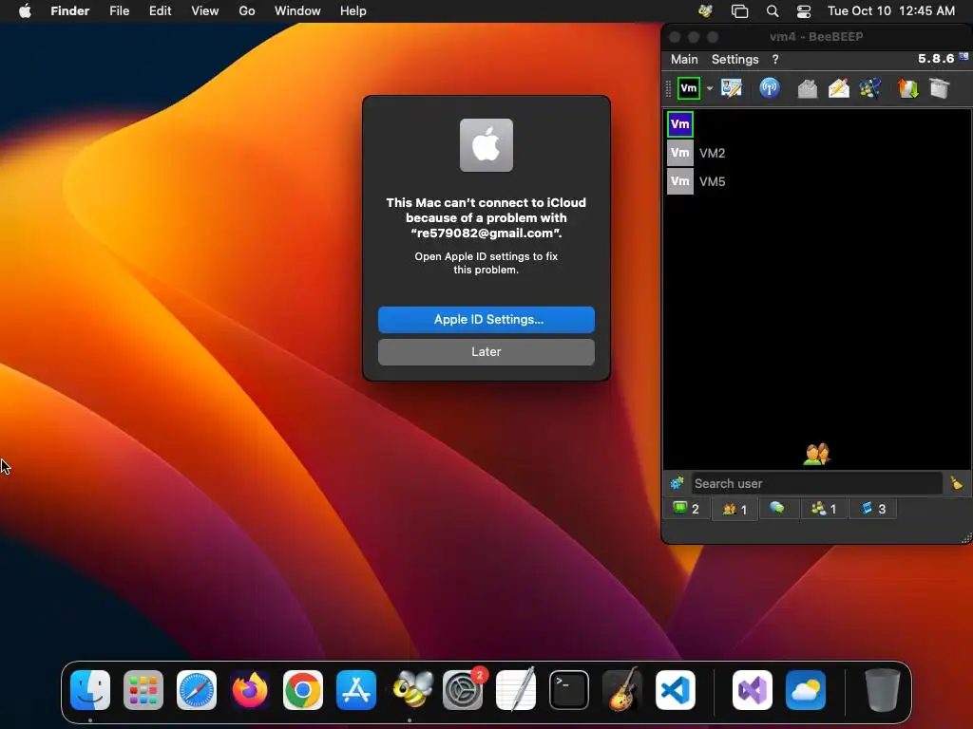Open System Settings with badge 2 in Dock

click(463, 690)
